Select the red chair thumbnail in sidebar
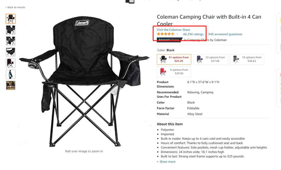The width and height of the screenshot is (281, 170). pos(11,63)
